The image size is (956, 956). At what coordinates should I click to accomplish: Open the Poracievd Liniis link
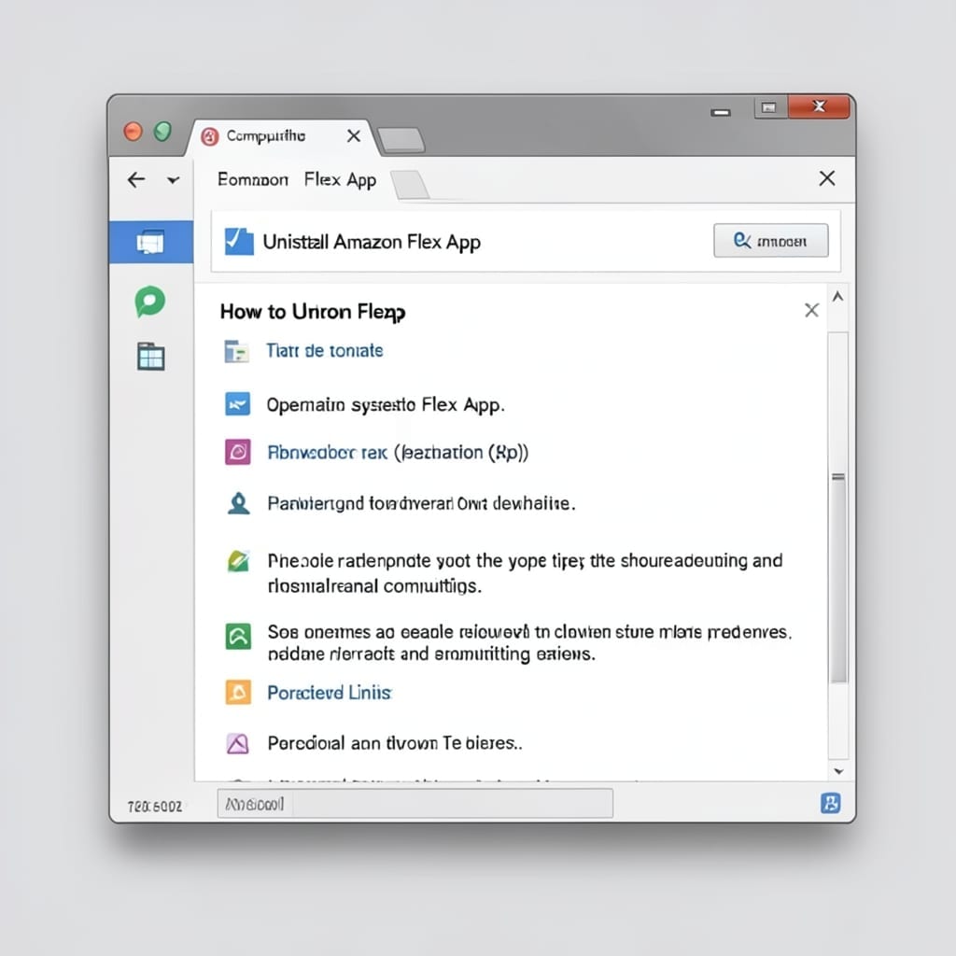(x=330, y=693)
